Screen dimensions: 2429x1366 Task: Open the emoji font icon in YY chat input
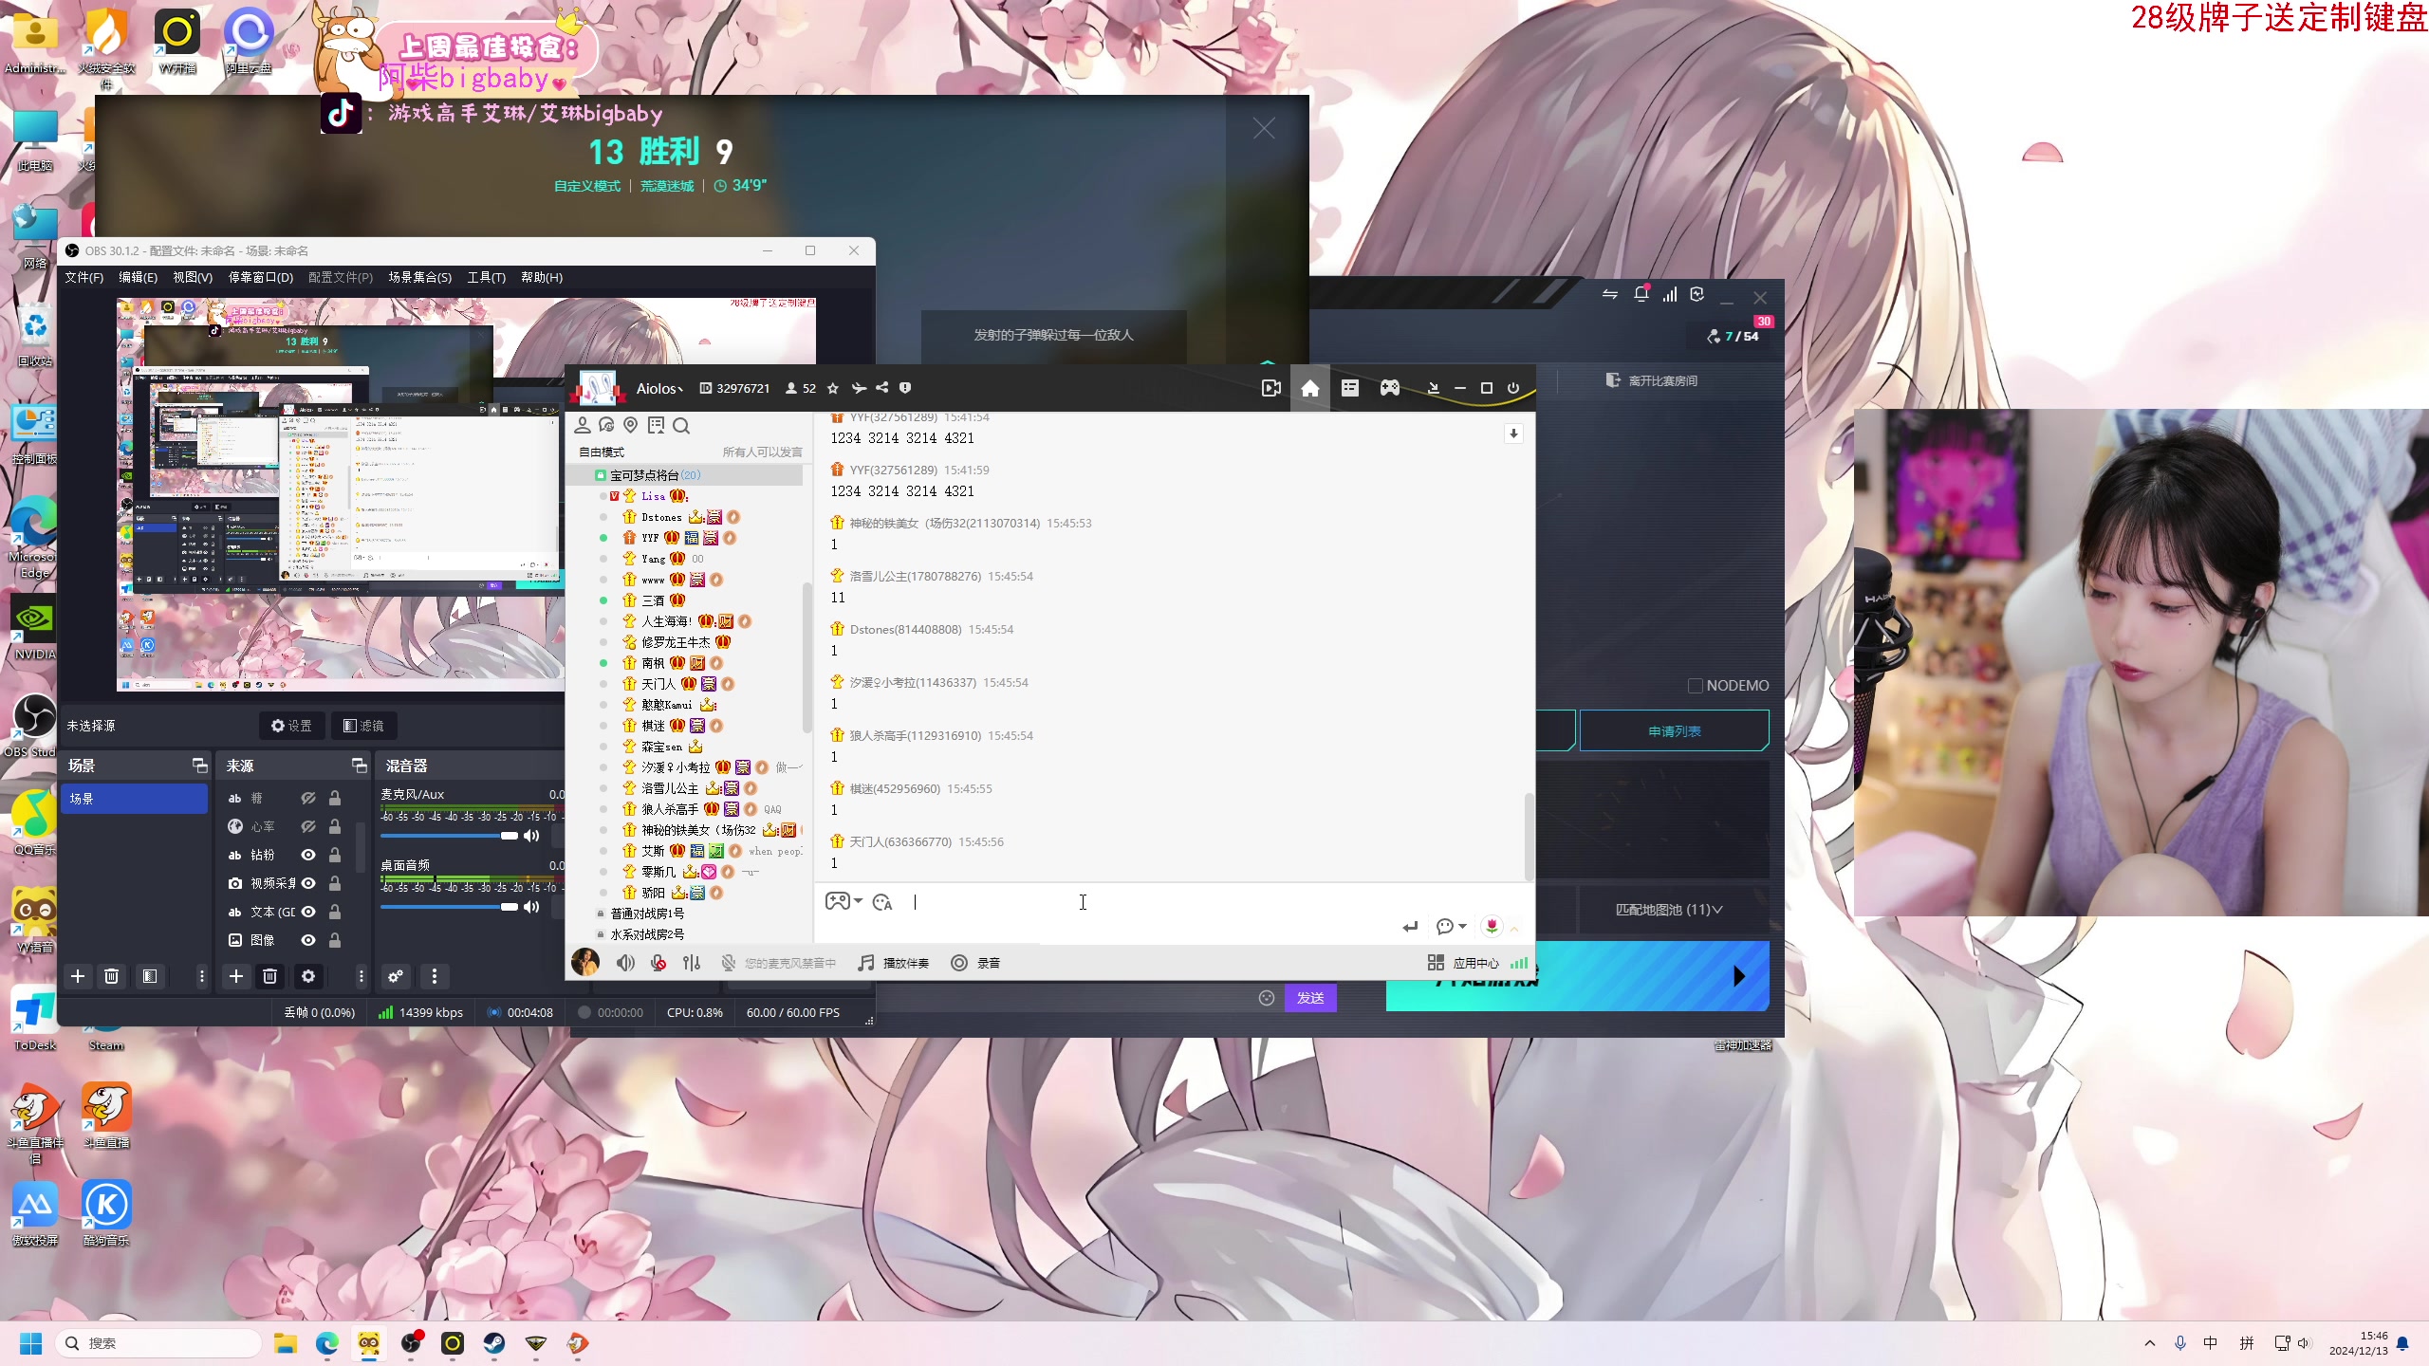[x=882, y=902]
